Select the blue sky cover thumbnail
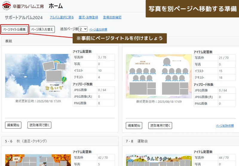Image resolution: width=239 pixels, height=166 pixels. tap(38, 76)
